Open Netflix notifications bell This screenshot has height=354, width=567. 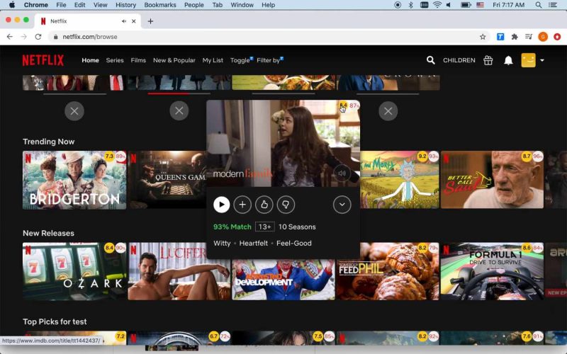(508, 60)
